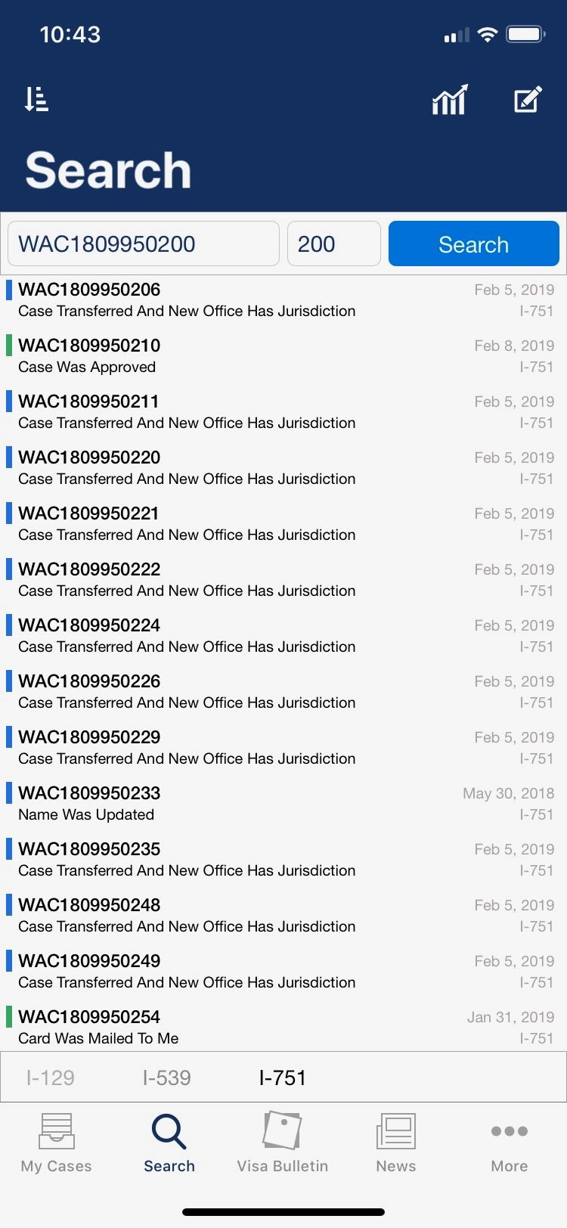Select the I-751 form filter

pyautogui.click(x=282, y=1078)
